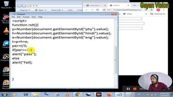The height and width of the screenshot is (97, 173).
Task: Click the third input field on the page
Action: click(x=130, y=29)
